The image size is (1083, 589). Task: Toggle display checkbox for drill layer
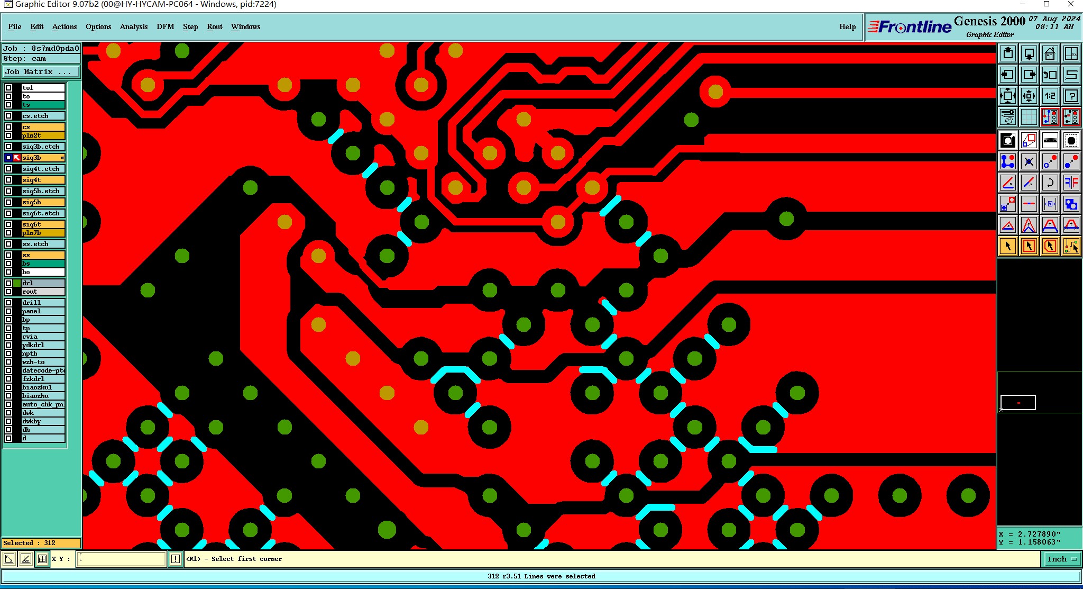(x=8, y=303)
